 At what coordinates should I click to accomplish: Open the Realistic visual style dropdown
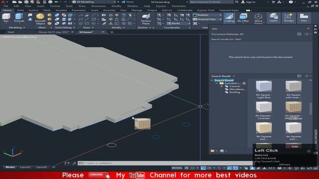[x=207, y=15]
